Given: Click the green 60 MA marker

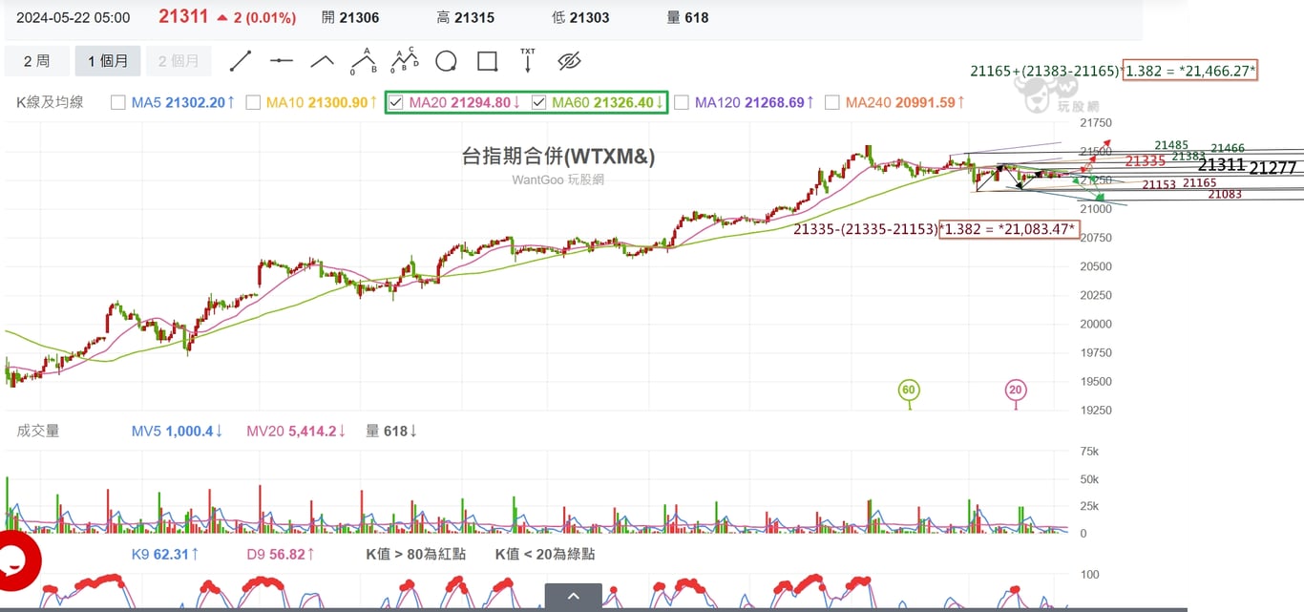Looking at the screenshot, I should click(909, 390).
